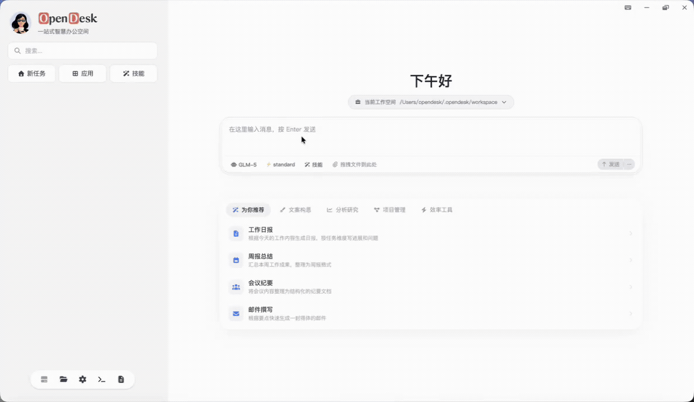Click the 邮件撰写 envelope icon
Viewport: 694px width, 402px height.
coord(236,314)
